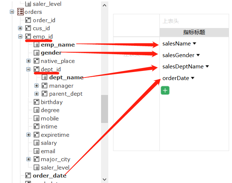232x183 pixels.
Task: Click the expiretime field icon
Action: point(36,135)
